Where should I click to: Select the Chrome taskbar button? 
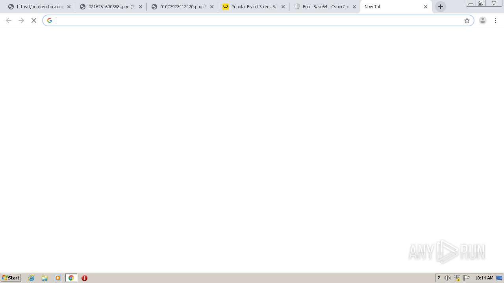coord(71,278)
